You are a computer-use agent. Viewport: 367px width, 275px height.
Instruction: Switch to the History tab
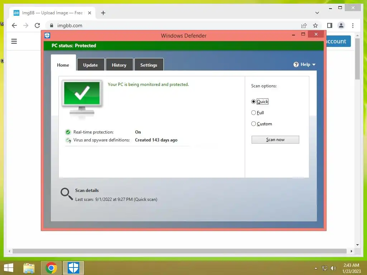(119, 65)
